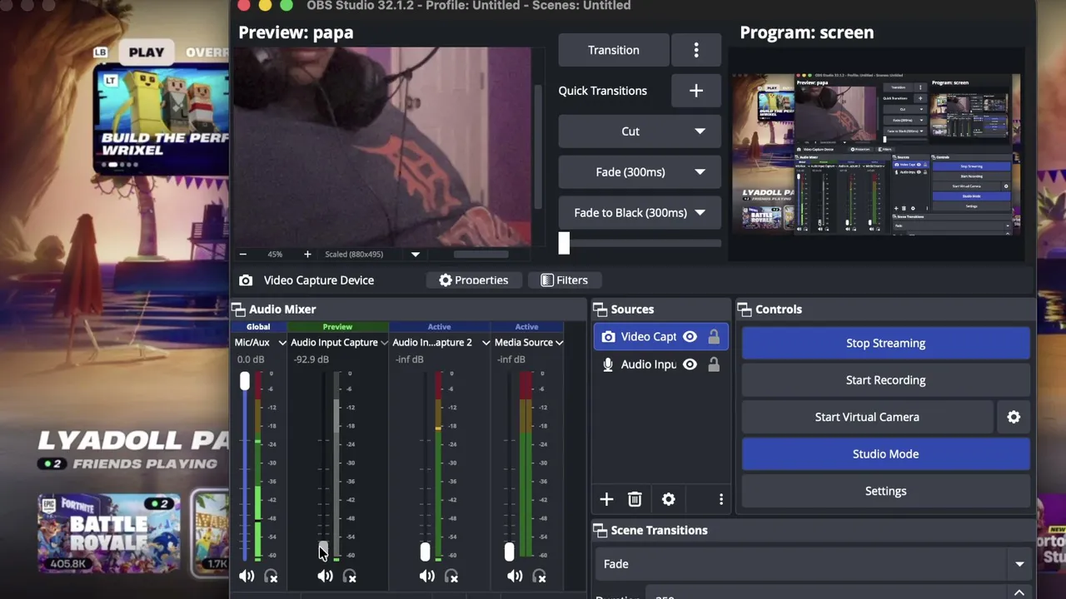The height and width of the screenshot is (599, 1066).
Task: Click the Build the Perf Wrixel banner in Fortnite
Action: click(x=162, y=121)
